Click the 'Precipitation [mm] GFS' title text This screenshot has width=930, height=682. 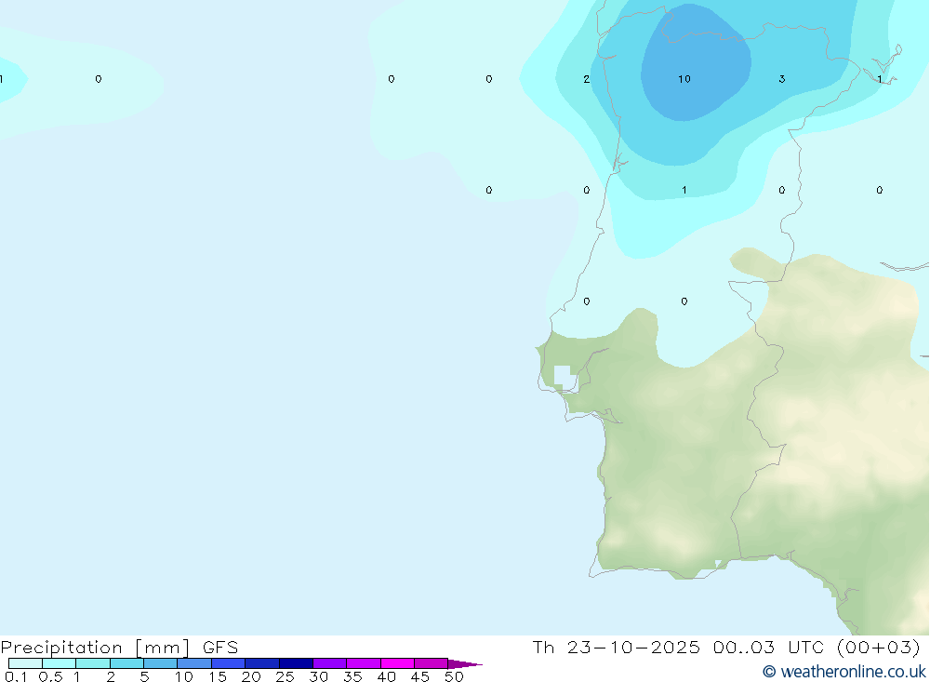pyautogui.click(x=119, y=647)
